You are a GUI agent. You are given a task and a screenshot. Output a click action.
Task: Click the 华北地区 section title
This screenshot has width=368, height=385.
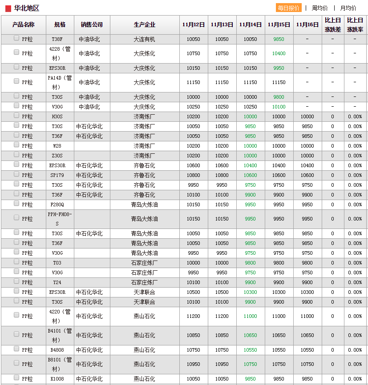pyautogui.click(x=27, y=8)
